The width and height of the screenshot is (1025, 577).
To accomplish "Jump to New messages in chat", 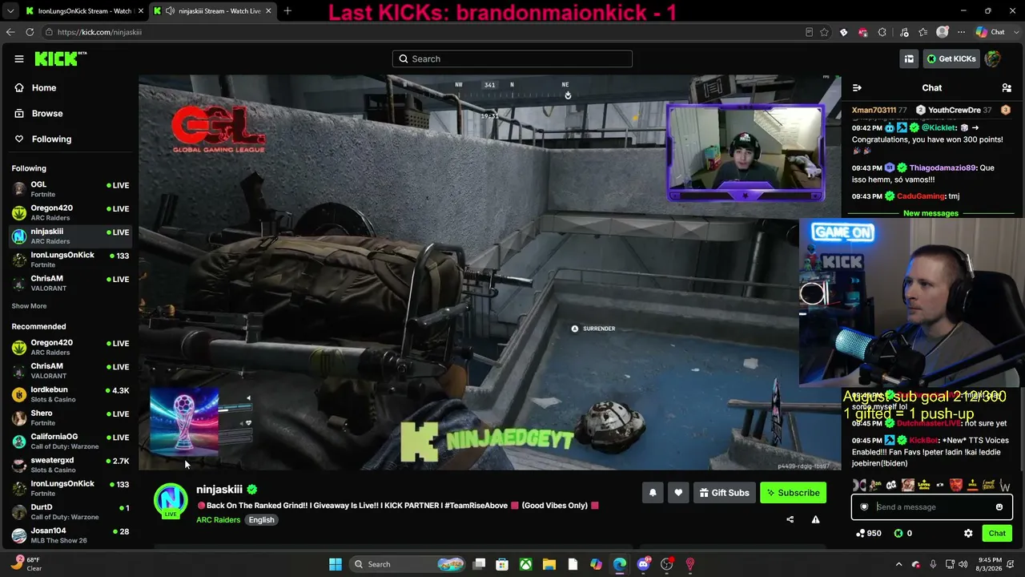I will click(x=931, y=213).
